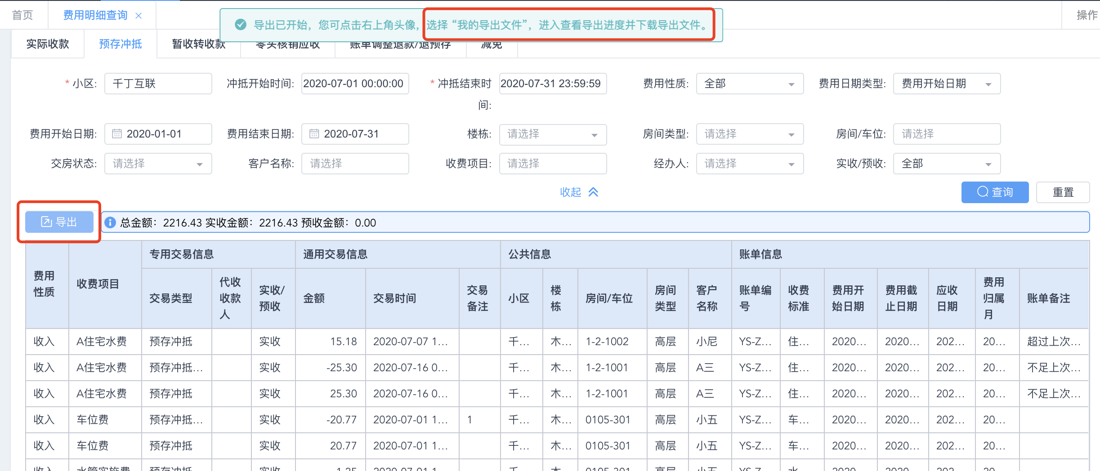The height and width of the screenshot is (471, 1100).
Task: Click the 收费项目 column header
Action: (x=105, y=284)
